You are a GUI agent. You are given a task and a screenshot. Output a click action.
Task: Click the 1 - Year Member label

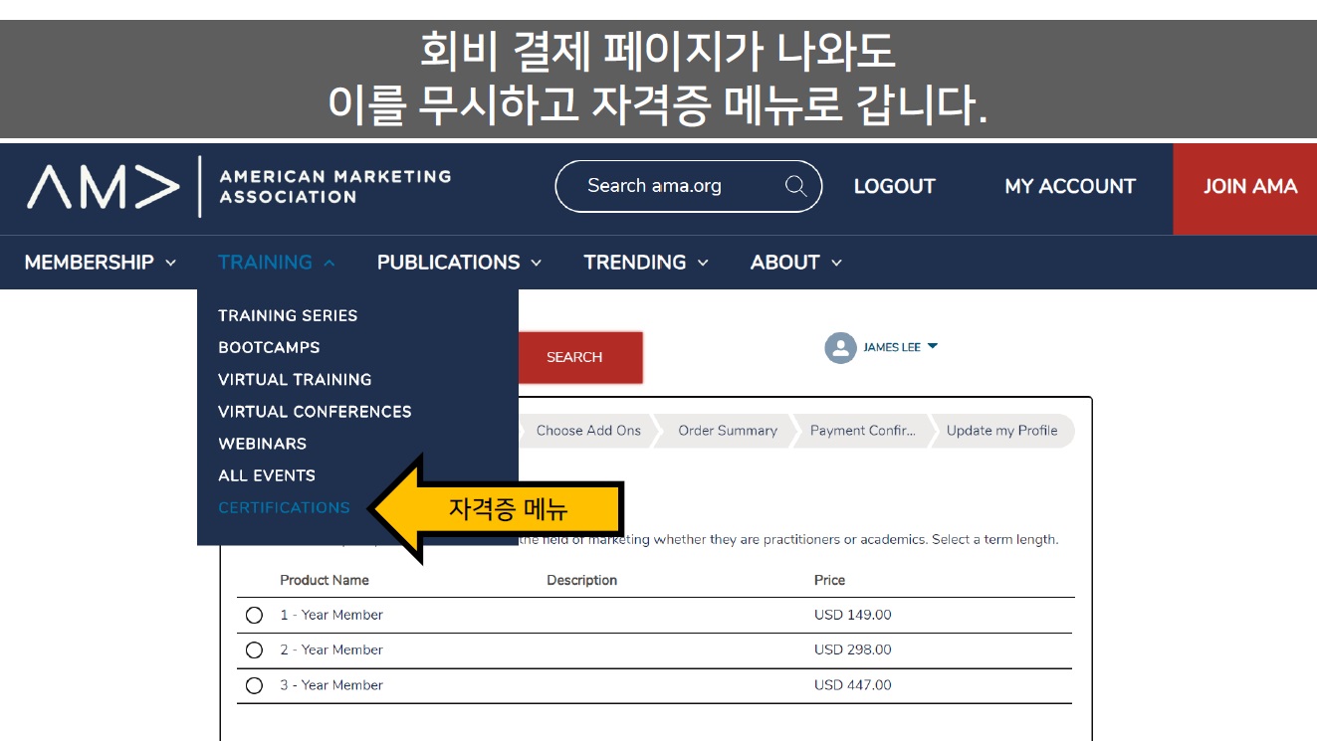point(331,615)
